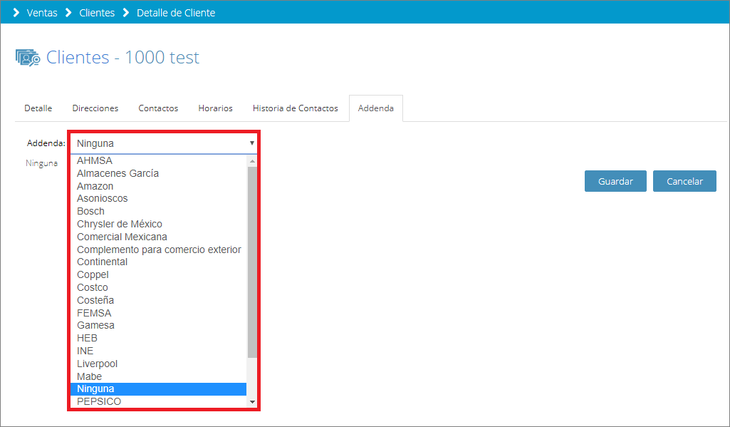
Task: Click the Clientes - 1000 test heading
Action: (x=122, y=57)
